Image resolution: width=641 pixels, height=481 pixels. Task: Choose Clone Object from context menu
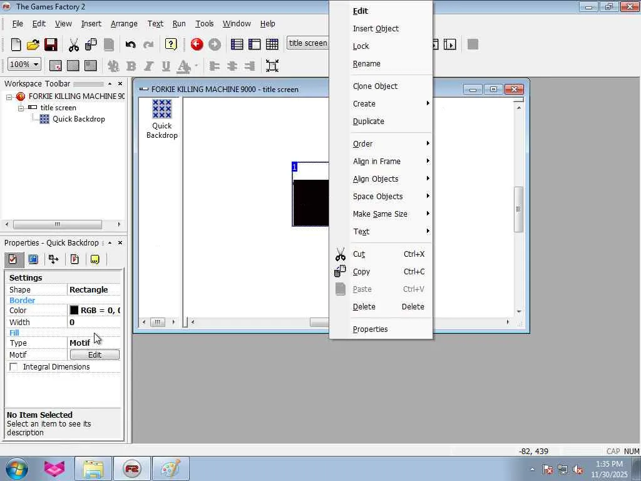(375, 86)
